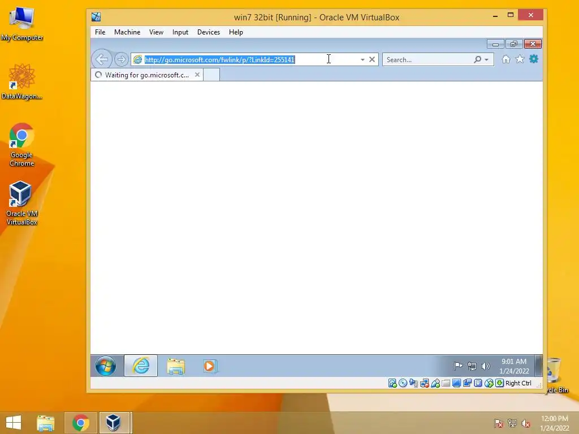Click the VirtualBox audio indicator

[x=413, y=383]
